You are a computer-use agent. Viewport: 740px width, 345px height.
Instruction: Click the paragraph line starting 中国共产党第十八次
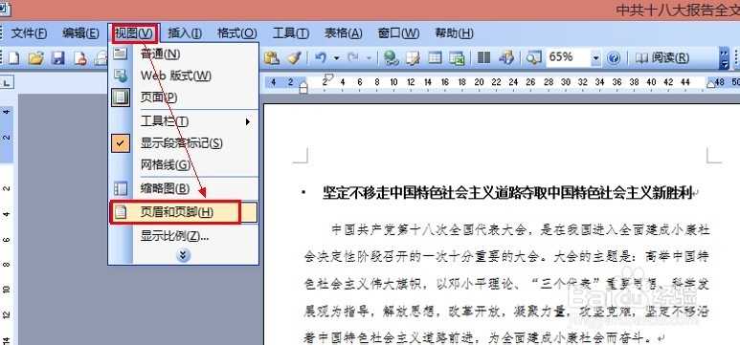click(x=520, y=230)
